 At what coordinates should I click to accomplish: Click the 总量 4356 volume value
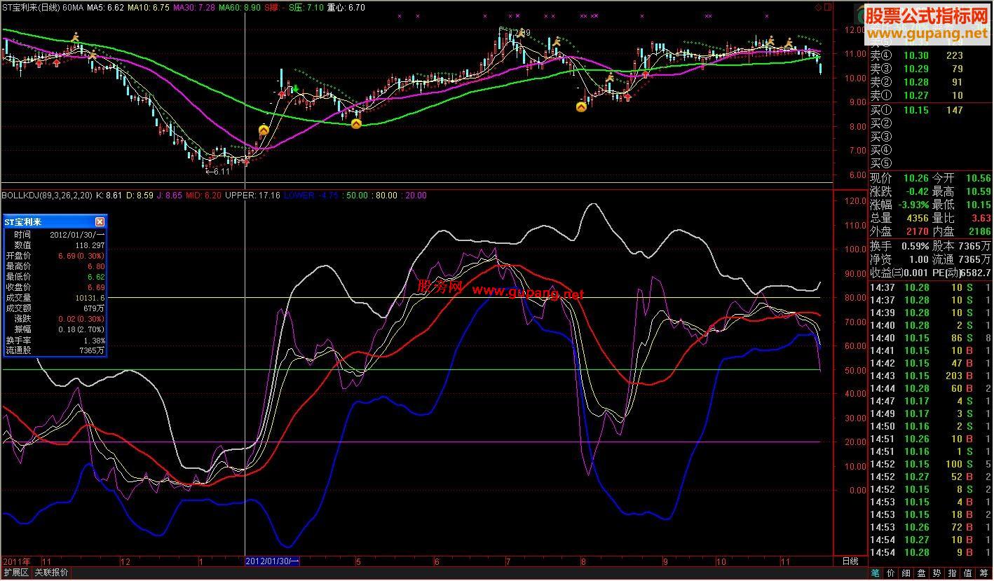pyautogui.click(x=918, y=218)
